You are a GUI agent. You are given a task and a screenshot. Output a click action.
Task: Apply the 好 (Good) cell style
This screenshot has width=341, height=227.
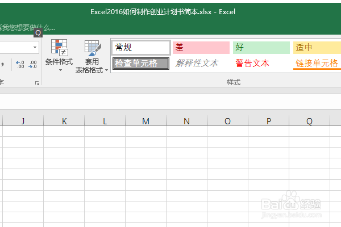261,48
